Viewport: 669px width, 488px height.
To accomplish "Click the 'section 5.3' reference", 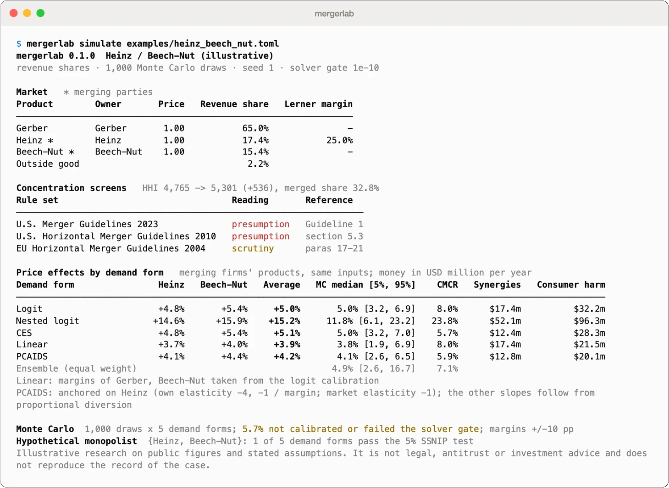I will [334, 236].
